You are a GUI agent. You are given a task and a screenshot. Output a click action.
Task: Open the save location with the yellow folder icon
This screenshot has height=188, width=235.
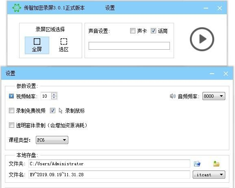coord(216,164)
